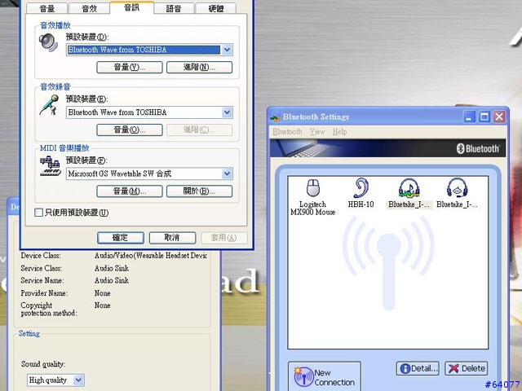The height and width of the screenshot is (391, 522).
Task: Switch to the 音訊 tab
Action: click(132, 7)
